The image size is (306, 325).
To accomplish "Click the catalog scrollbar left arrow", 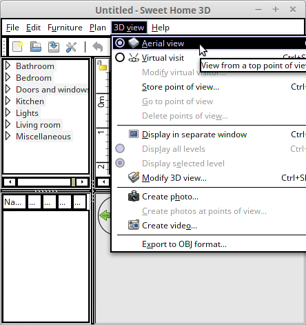I will click(x=10, y=182).
